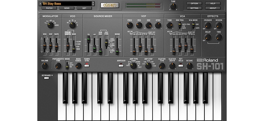Move the VCA envelope D slider

point(180,46)
